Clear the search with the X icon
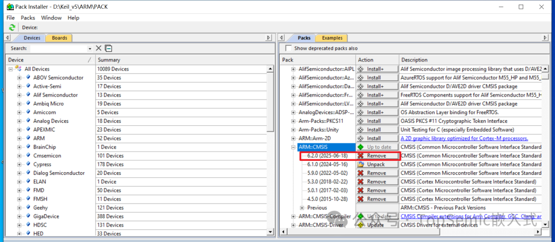The height and width of the screenshot is (242, 555). tap(99, 48)
